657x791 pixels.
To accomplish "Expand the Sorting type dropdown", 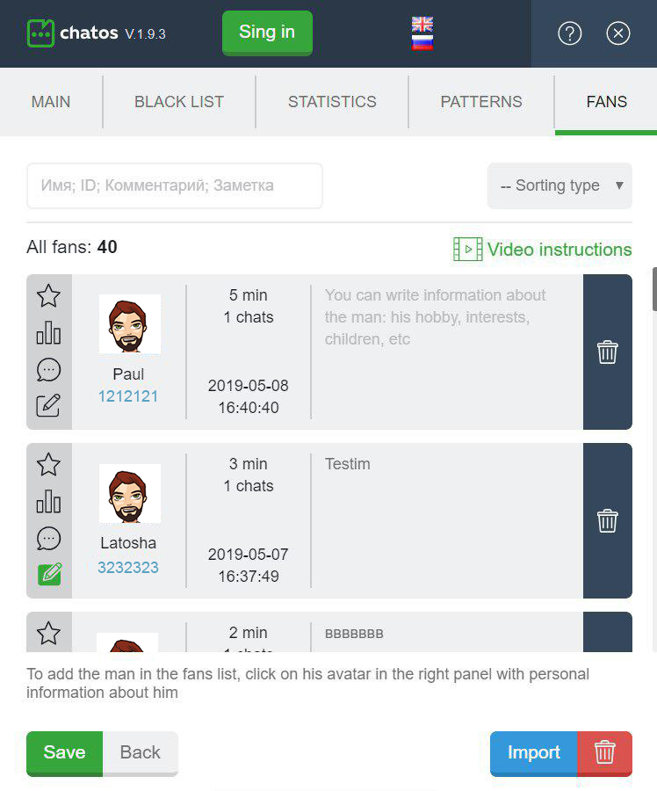I will 560,185.
